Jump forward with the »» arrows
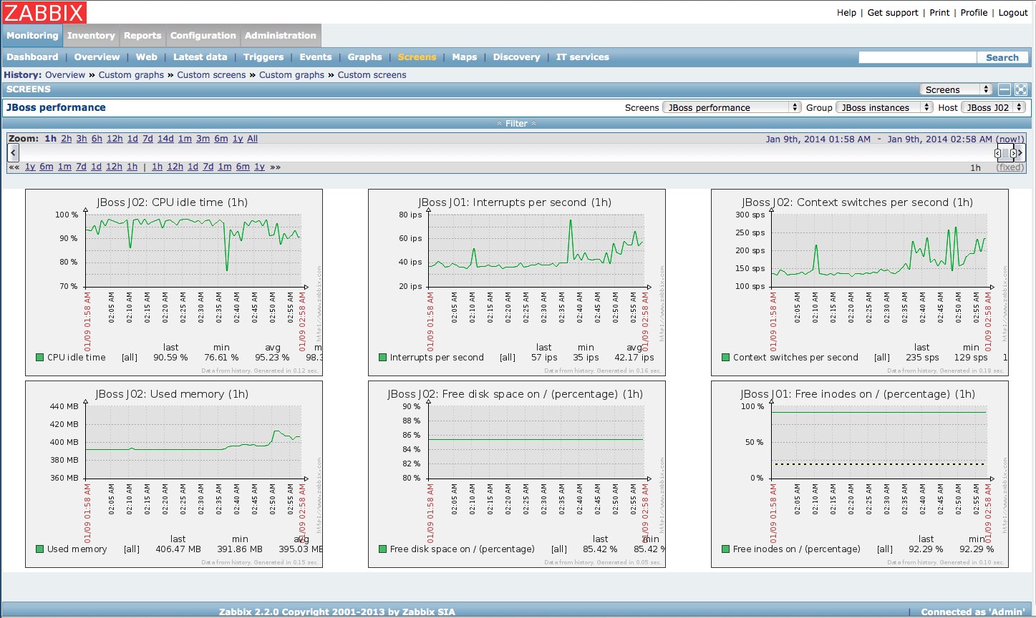Screen dimensions: 1036x618 [275, 167]
